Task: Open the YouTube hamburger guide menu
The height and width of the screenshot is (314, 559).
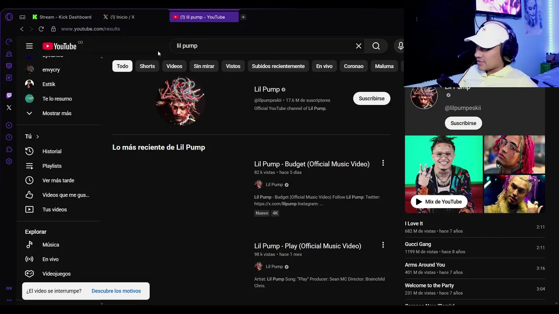Action: tap(29, 46)
